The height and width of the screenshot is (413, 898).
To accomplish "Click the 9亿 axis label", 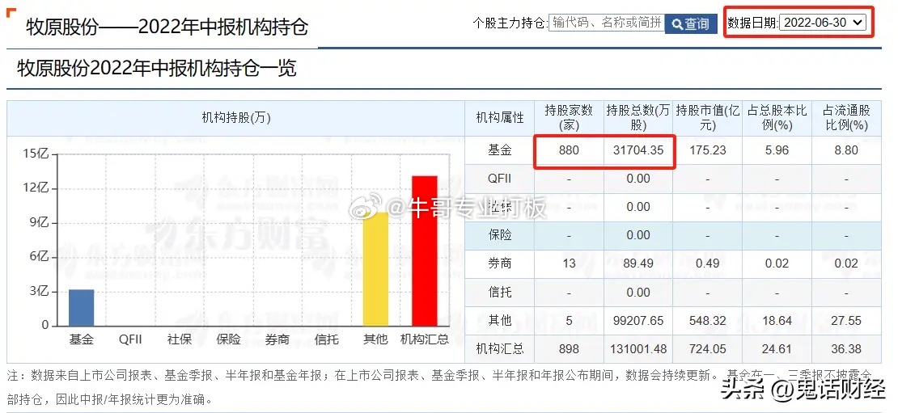I will (39, 222).
